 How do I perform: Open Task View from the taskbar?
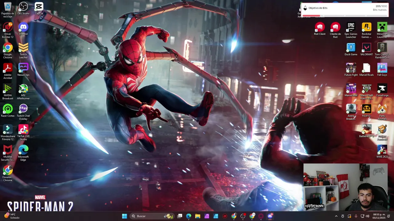tap(180, 216)
